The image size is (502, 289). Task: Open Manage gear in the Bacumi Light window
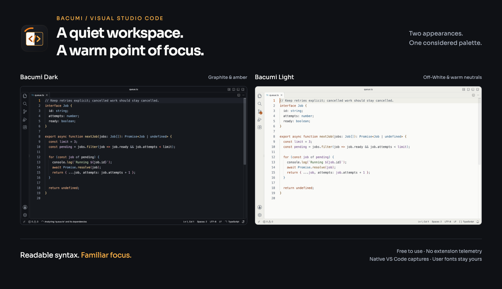point(259,215)
